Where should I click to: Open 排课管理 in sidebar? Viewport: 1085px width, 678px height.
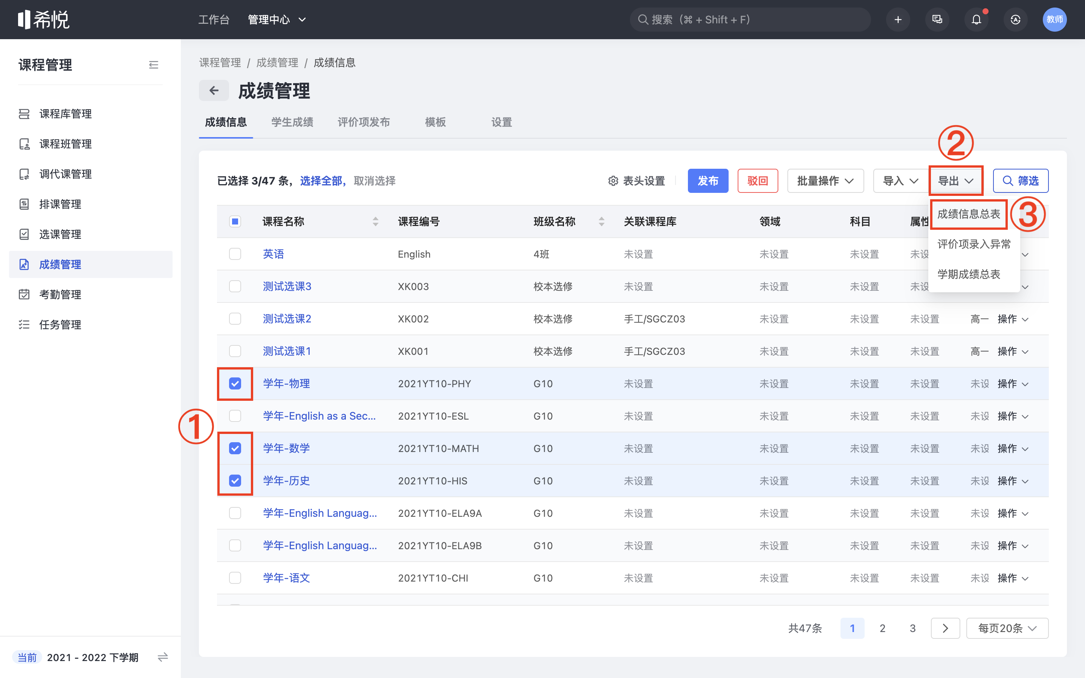click(90, 204)
